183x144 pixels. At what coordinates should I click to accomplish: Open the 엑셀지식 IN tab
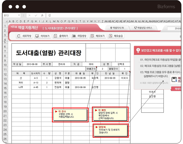click(117, 28)
